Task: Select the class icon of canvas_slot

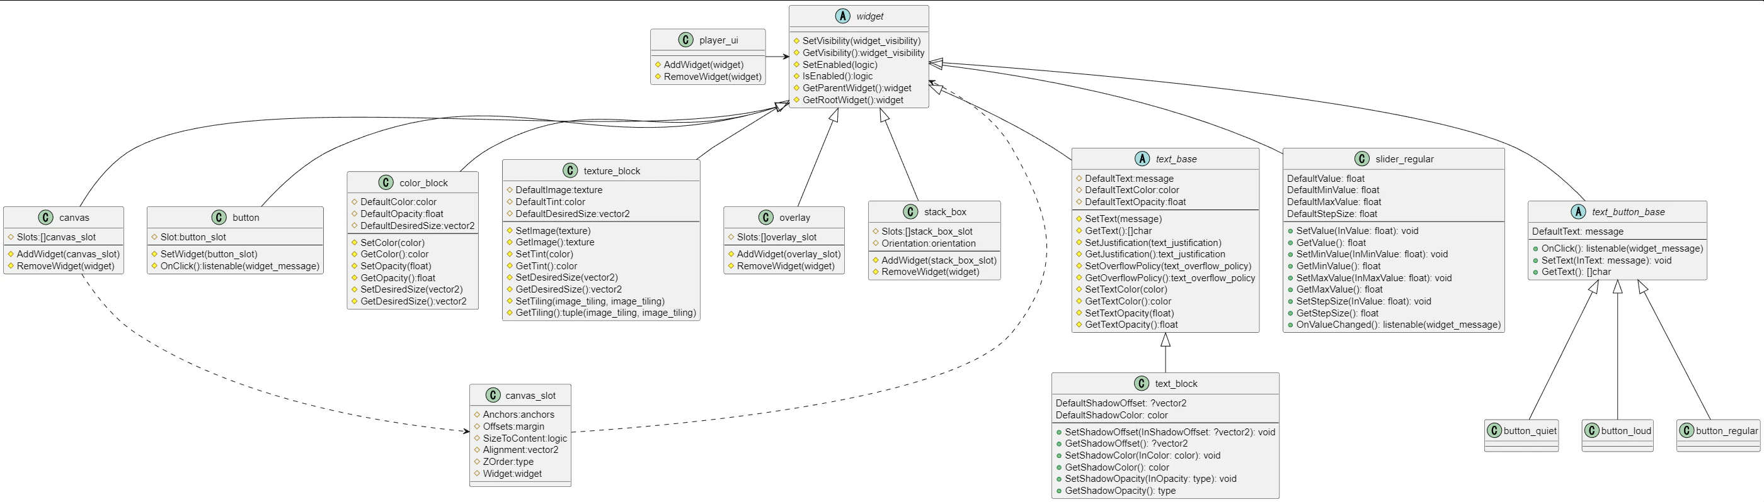Action: point(493,394)
